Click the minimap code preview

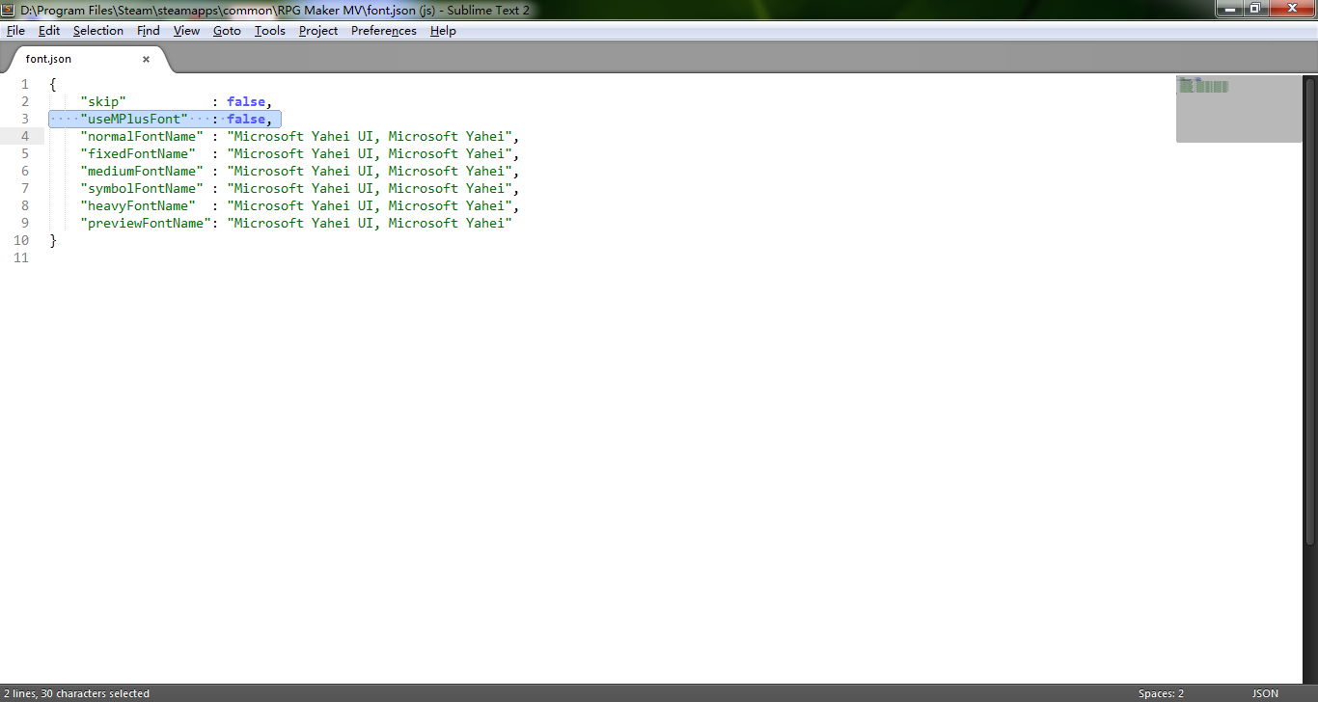pyautogui.click(x=1239, y=108)
